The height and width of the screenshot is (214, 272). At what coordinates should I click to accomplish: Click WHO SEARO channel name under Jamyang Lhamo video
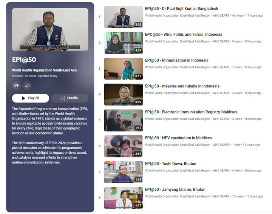pos(187,196)
